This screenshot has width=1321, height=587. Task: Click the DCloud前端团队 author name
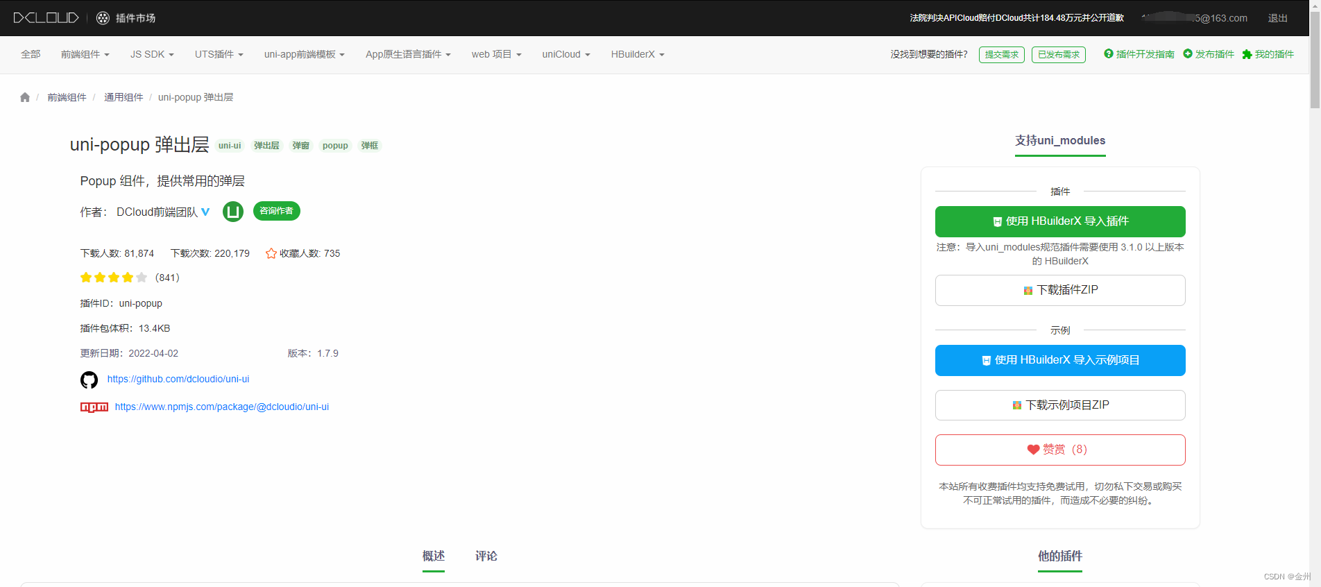[157, 212]
